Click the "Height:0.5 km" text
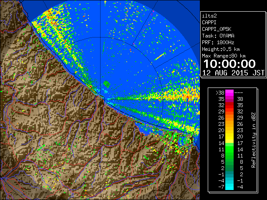This screenshot has height=200, width=267. [x=221, y=49]
